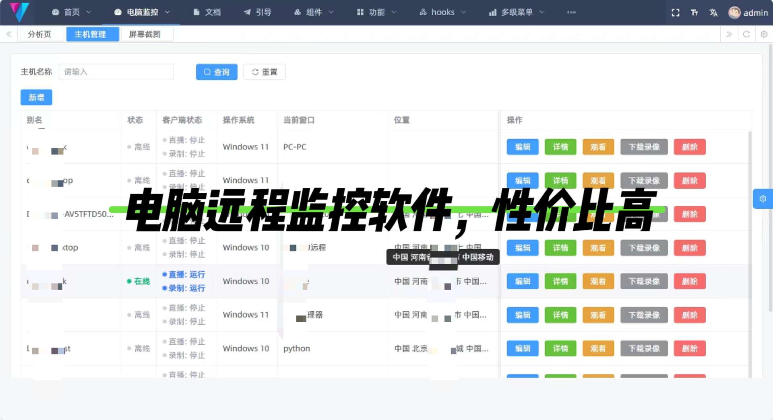Screen dimensions: 773x420
Task: Expand the 多级菜单 dropdown
Action: point(517,12)
